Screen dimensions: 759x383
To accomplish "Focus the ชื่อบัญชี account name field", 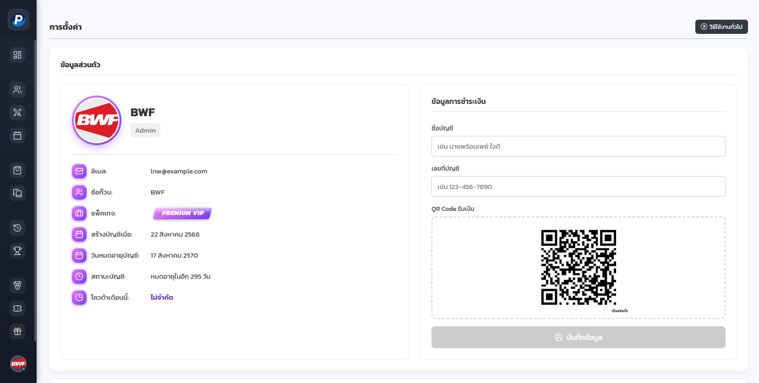I will 578,146.
